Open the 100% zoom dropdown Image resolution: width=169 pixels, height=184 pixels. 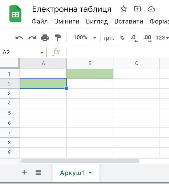coord(85,38)
